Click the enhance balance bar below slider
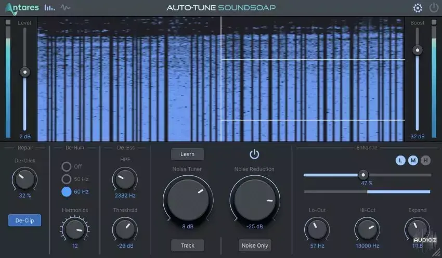Viewport: 442px width, 258px height. point(367,192)
